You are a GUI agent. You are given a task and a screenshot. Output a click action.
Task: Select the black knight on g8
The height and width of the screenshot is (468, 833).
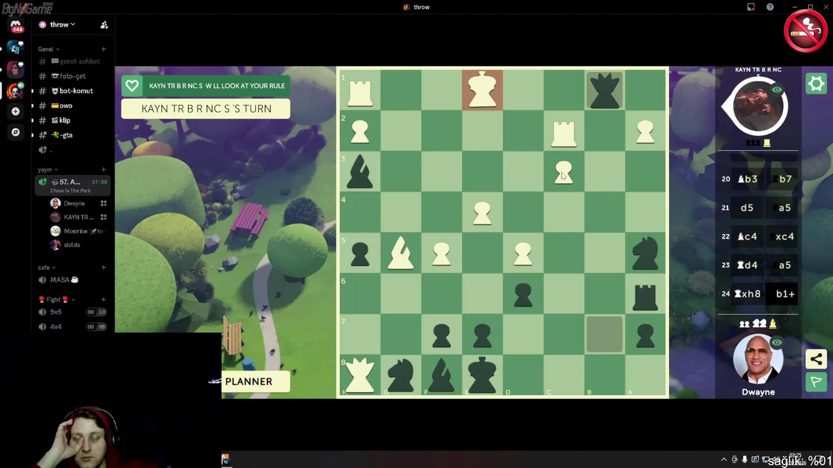[x=401, y=375]
